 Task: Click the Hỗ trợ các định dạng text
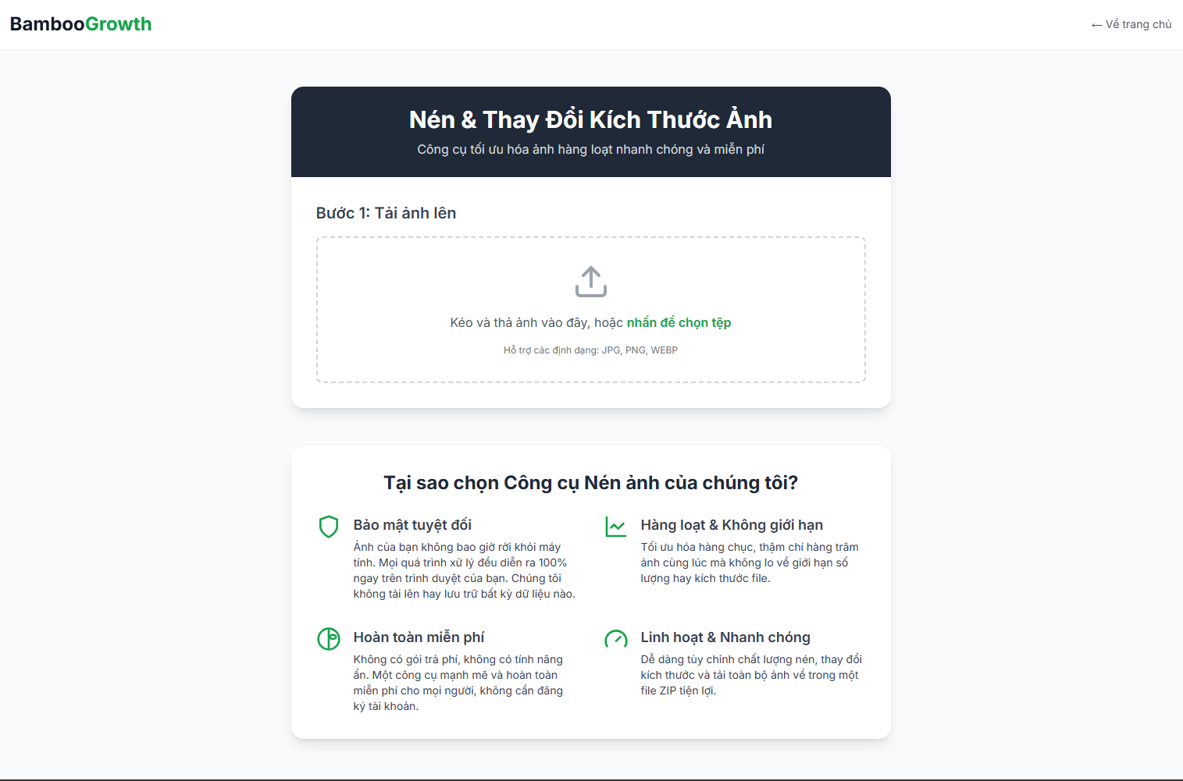click(590, 350)
